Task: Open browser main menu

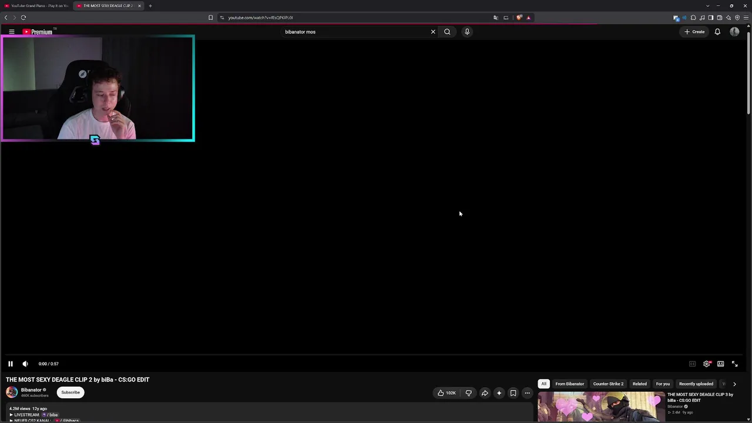Action: [x=746, y=18]
